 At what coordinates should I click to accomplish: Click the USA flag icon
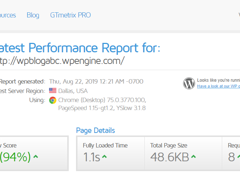point(53,90)
